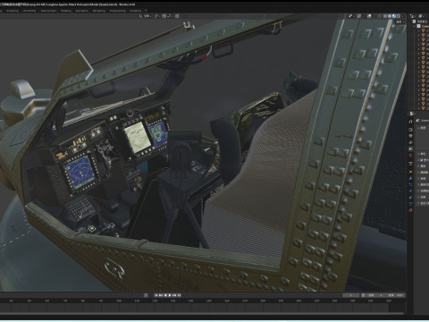Toggle the checked panel checkbox in properties

[x=421, y=160]
